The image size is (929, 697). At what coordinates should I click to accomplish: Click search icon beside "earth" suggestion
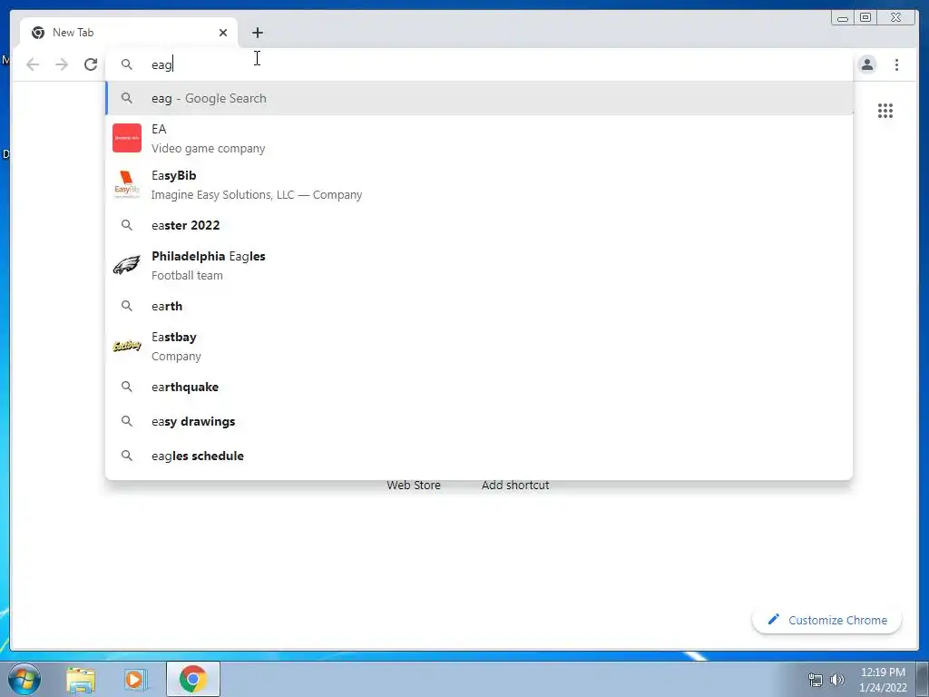127,306
